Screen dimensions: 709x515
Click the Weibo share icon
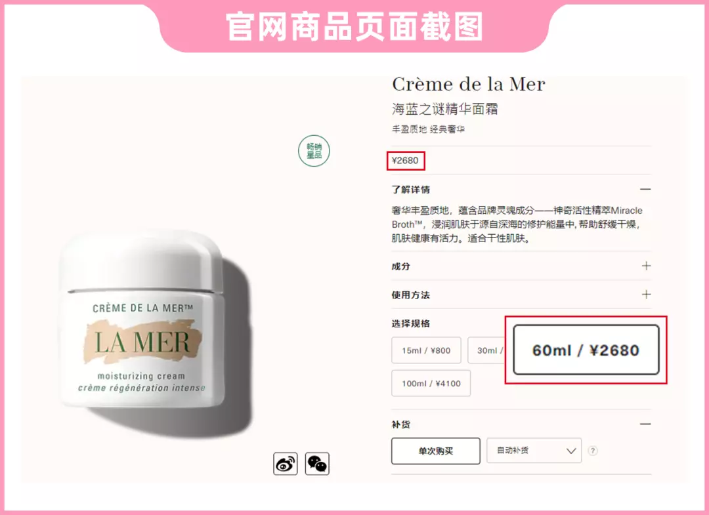[286, 463]
